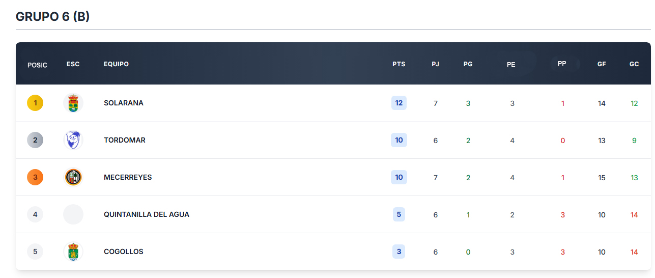Click the Cogollos team crest

click(x=73, y=252)
